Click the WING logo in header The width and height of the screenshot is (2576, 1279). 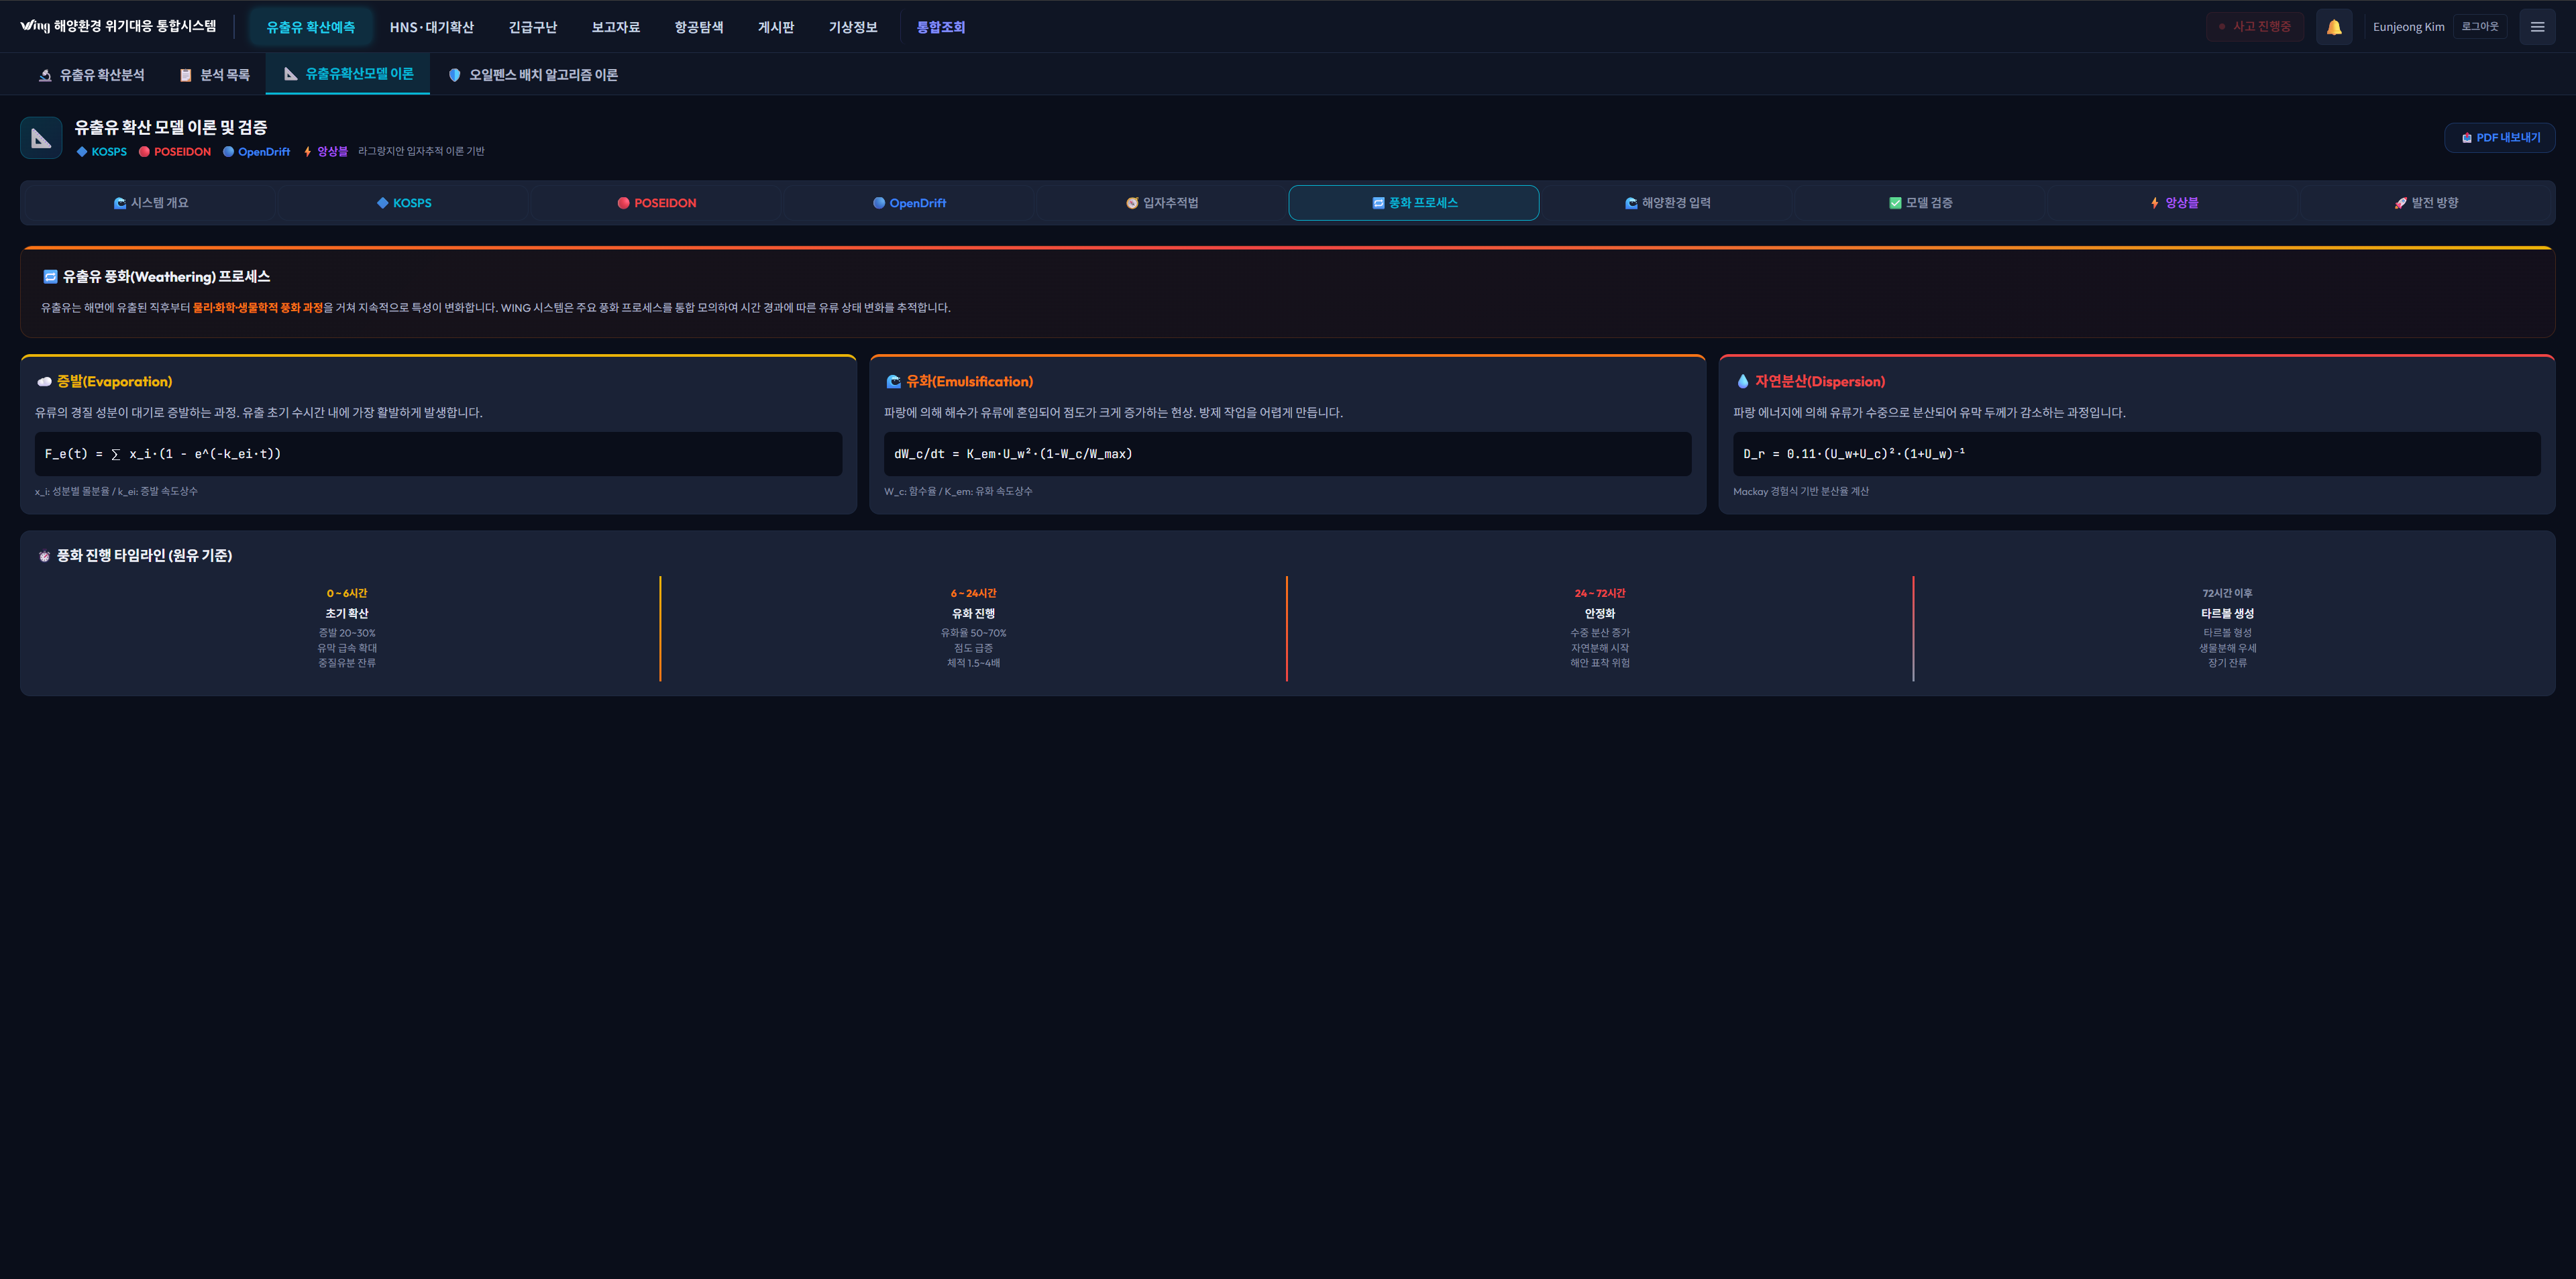(x=35, y=26)
